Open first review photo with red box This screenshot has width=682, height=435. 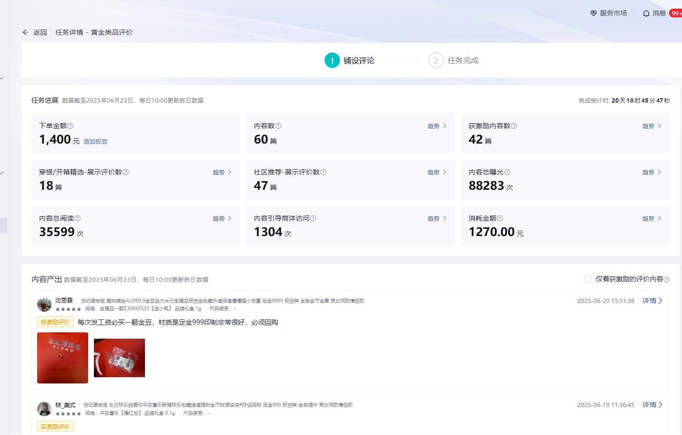(x=63, y=358)
